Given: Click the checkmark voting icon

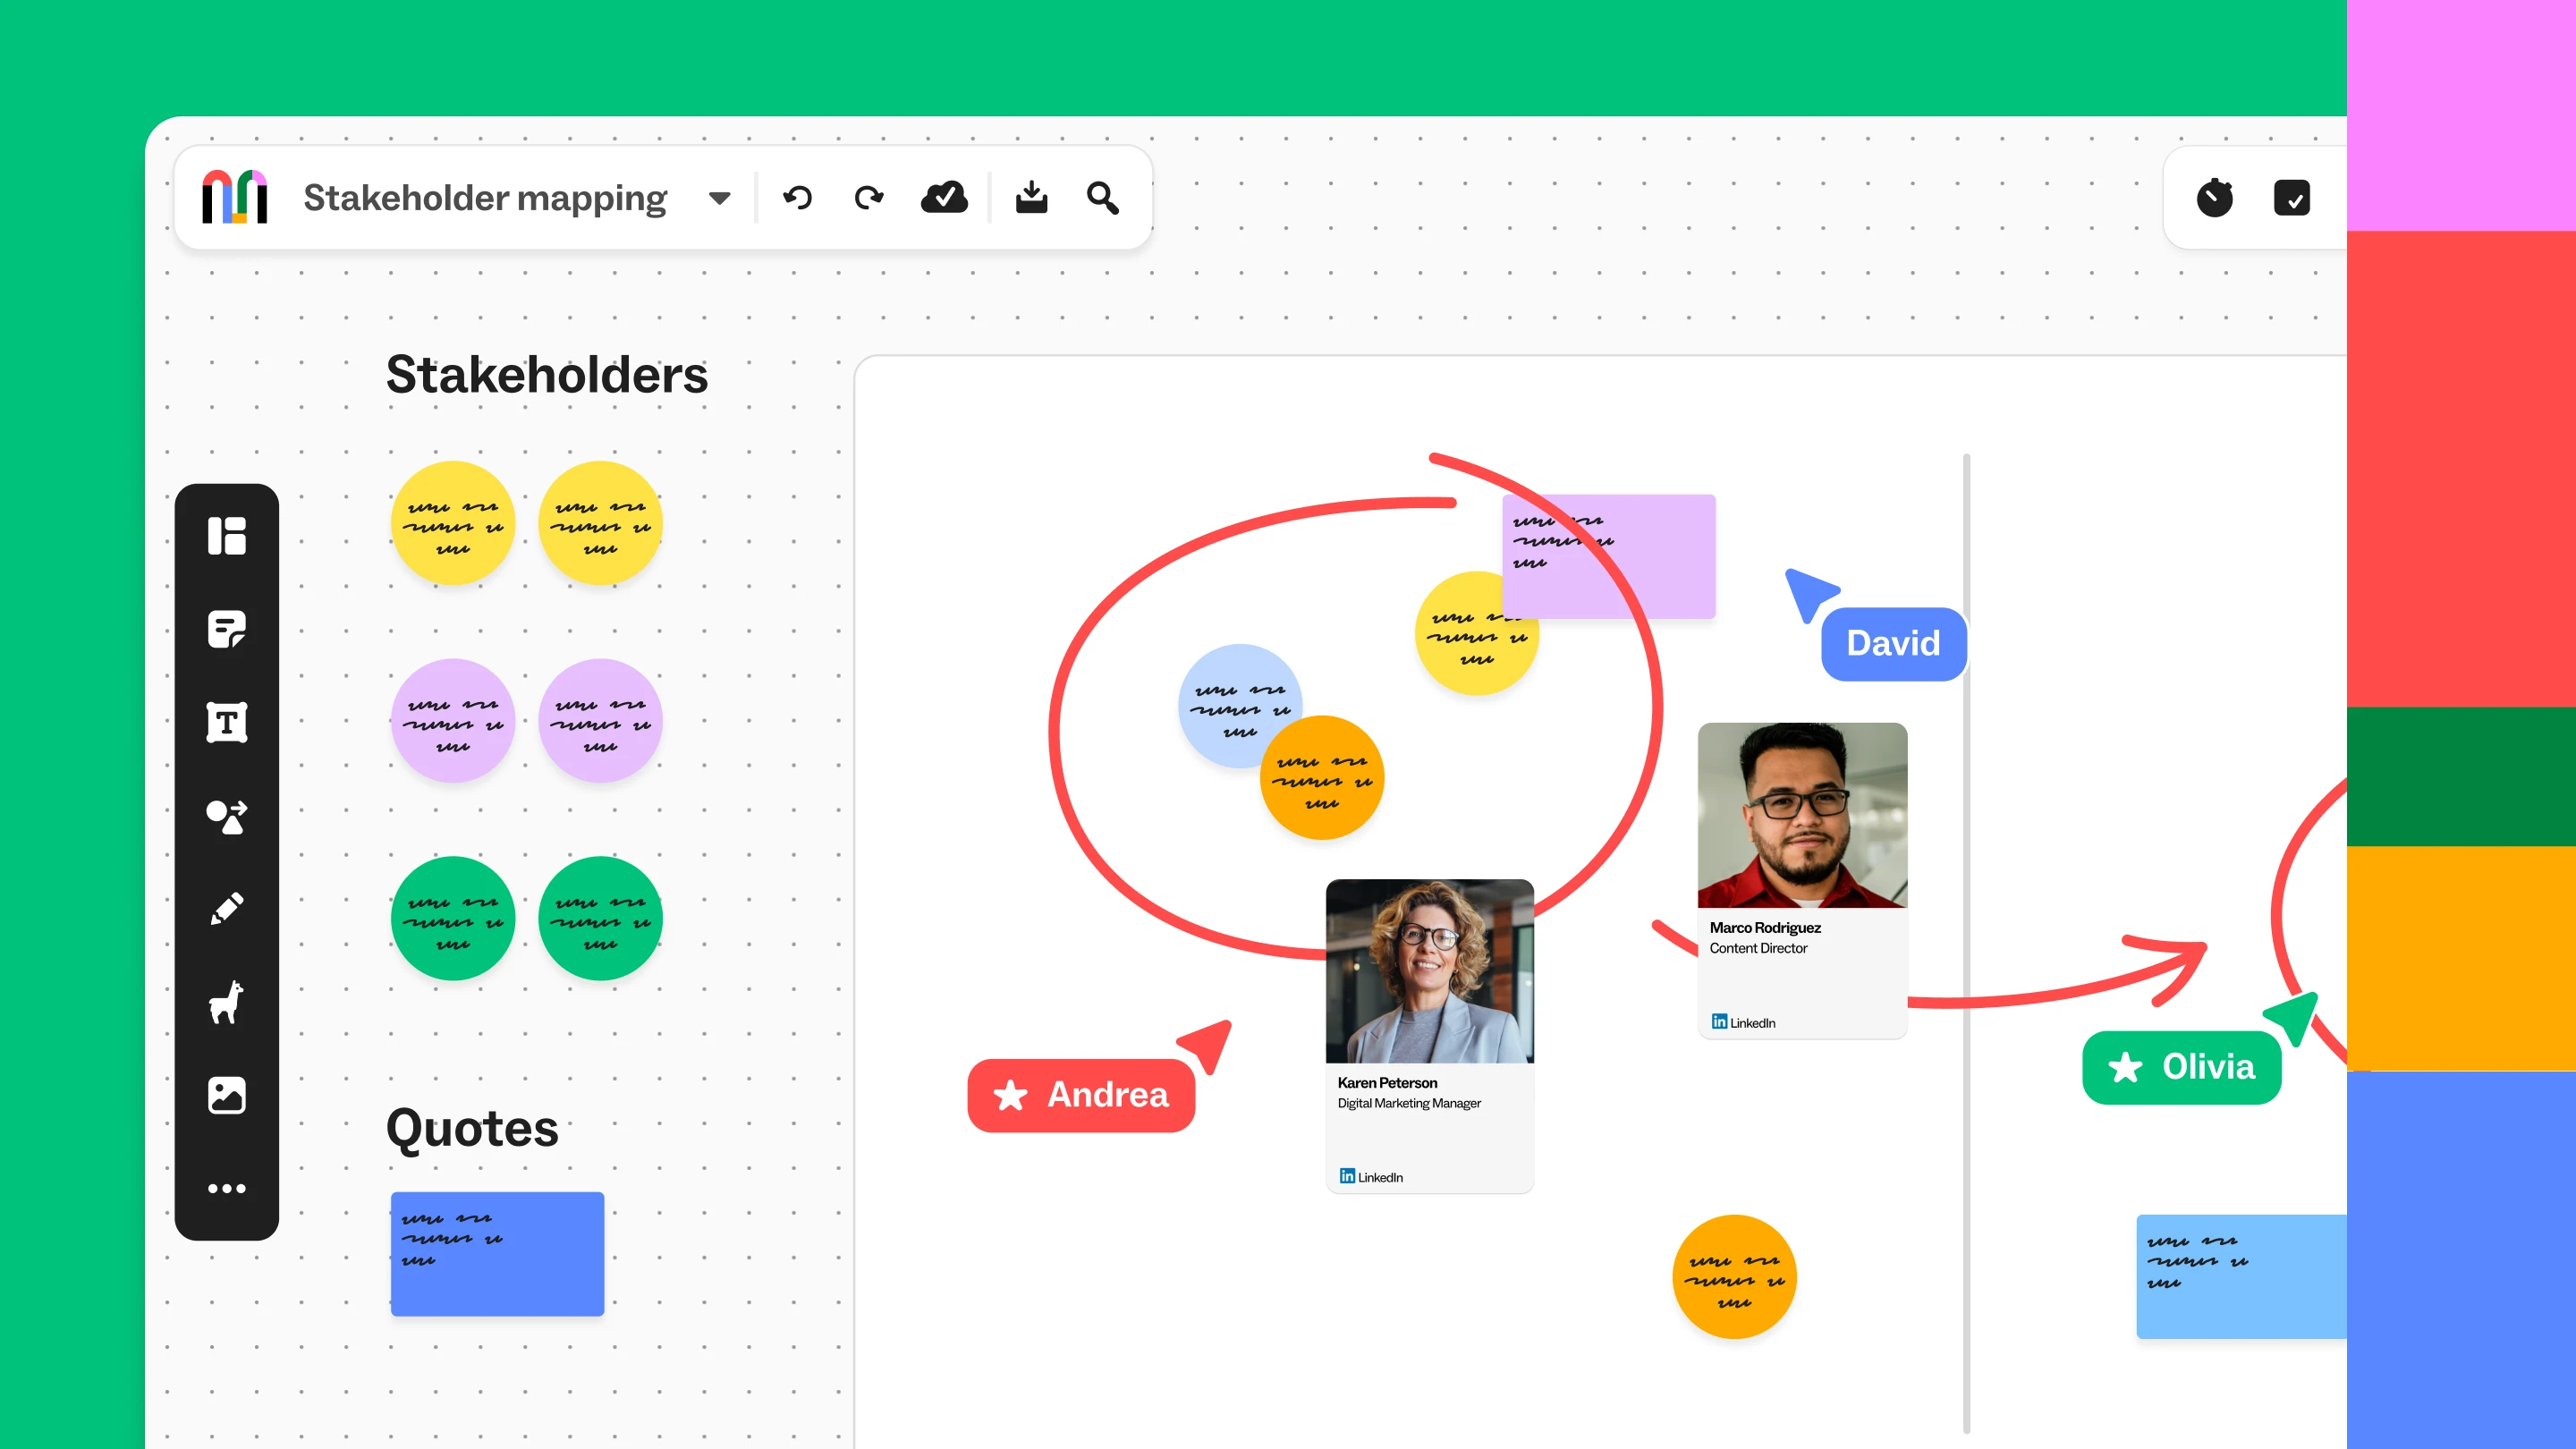Looking at the screenshot, I should click(x=2291, y=198).
